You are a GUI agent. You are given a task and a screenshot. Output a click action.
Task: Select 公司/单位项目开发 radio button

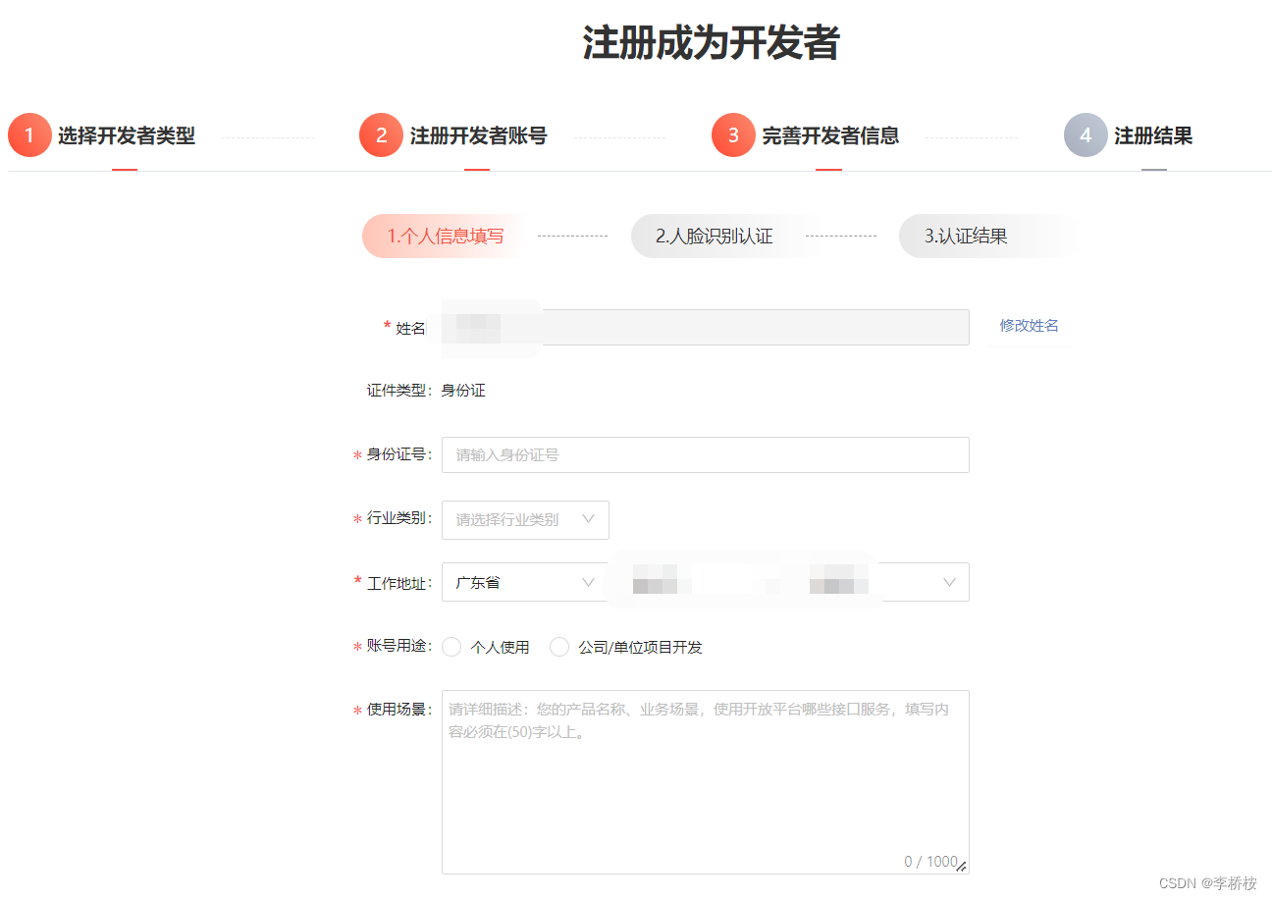(559, 647)
